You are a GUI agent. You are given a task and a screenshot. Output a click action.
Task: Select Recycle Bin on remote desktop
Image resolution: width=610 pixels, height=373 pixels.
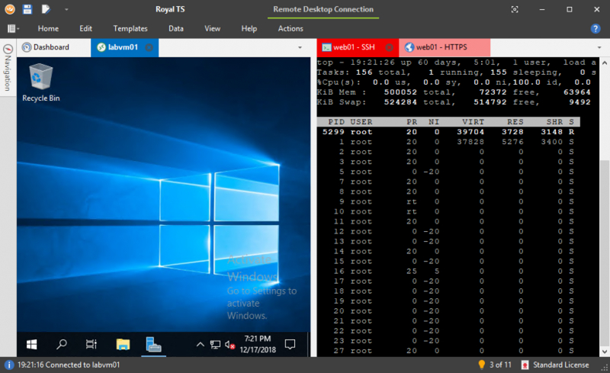coord(41,83)
